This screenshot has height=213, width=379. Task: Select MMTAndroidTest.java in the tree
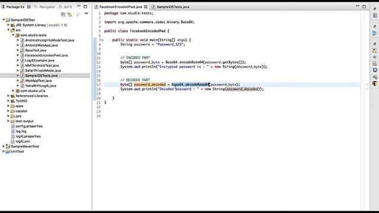[x=42, y=66]
